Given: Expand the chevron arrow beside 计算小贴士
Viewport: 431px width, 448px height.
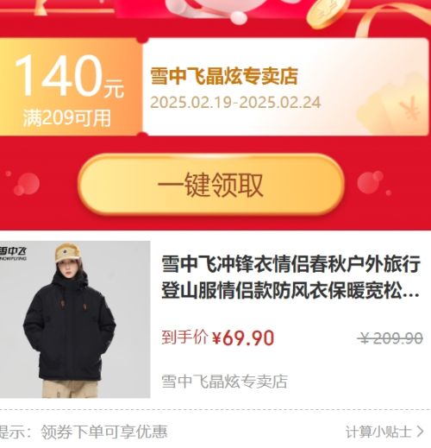Looking at the screenshot, I should click(x=421, y=432).
